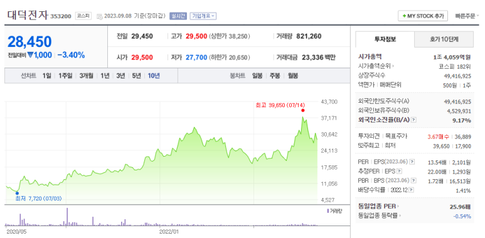Click the 저가 value 27,700

click(x=196, y=58)
